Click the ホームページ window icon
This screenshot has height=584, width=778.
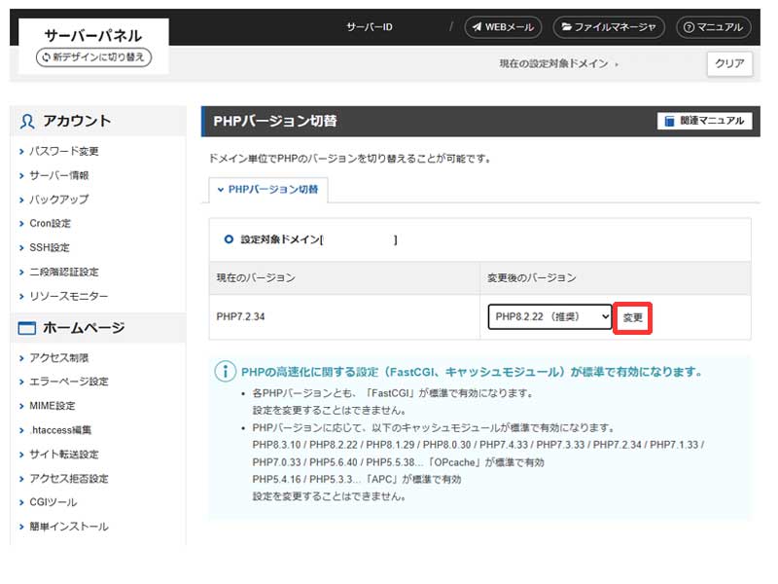point(27,328)
